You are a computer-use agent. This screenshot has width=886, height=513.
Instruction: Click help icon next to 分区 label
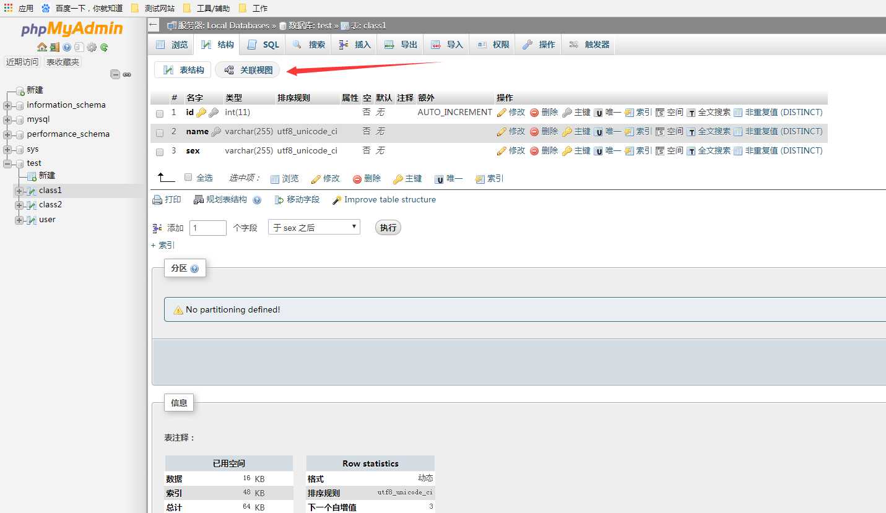click(x=194, y=269)
